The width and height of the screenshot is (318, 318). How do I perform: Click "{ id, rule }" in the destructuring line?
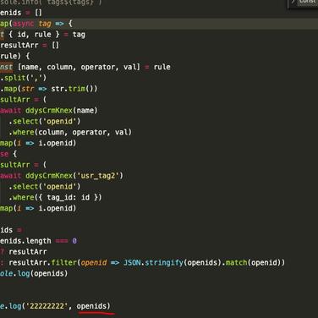click(x=34, y=35)
